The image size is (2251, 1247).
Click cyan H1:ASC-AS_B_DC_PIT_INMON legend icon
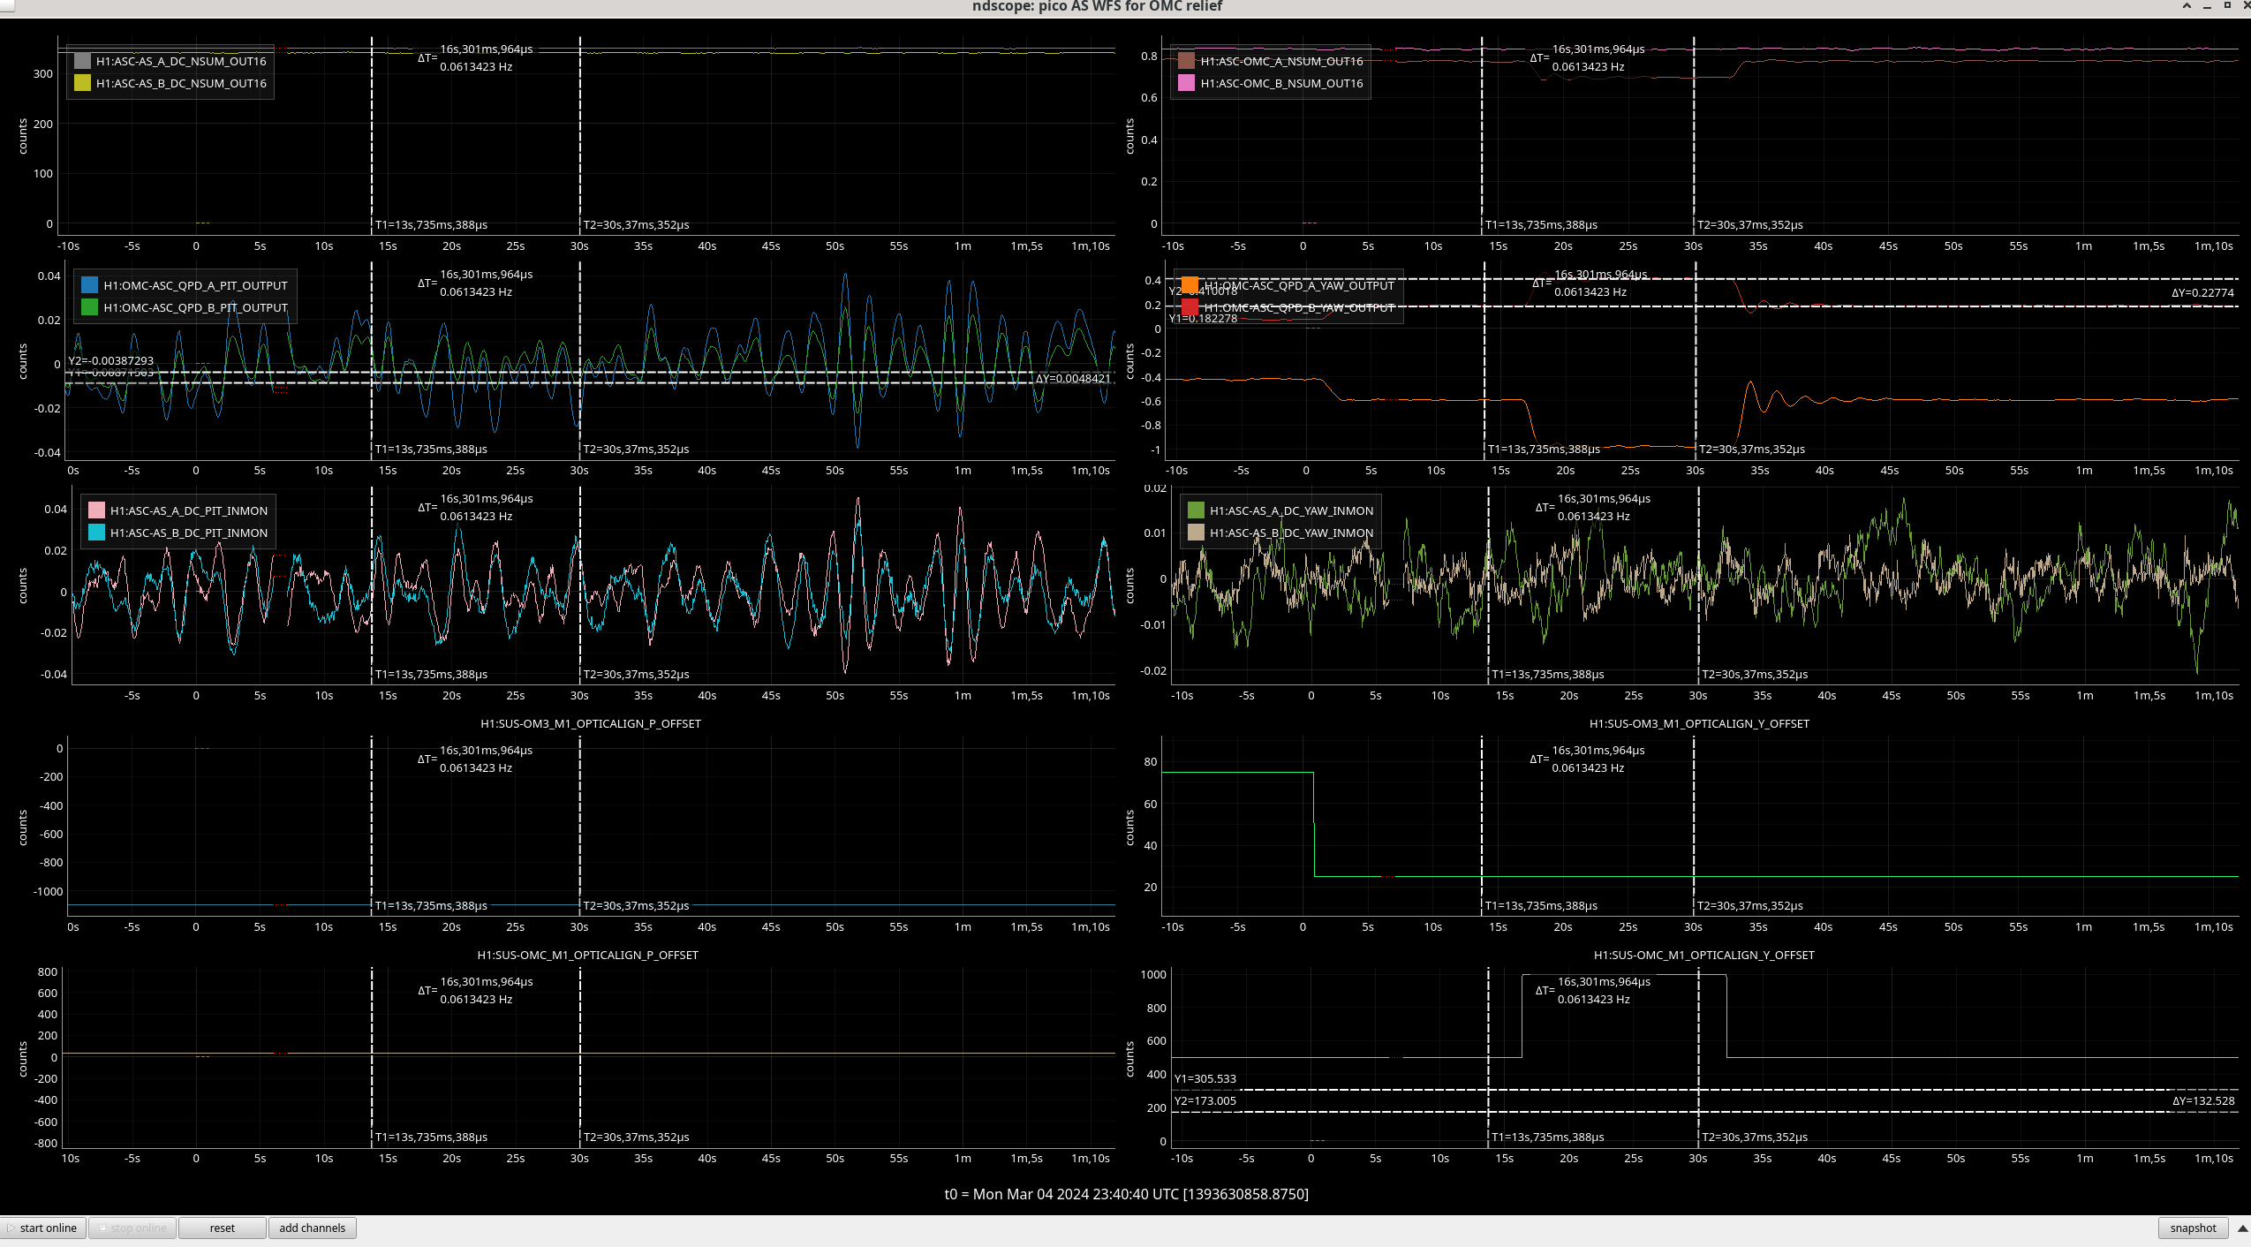pos(96,533)
